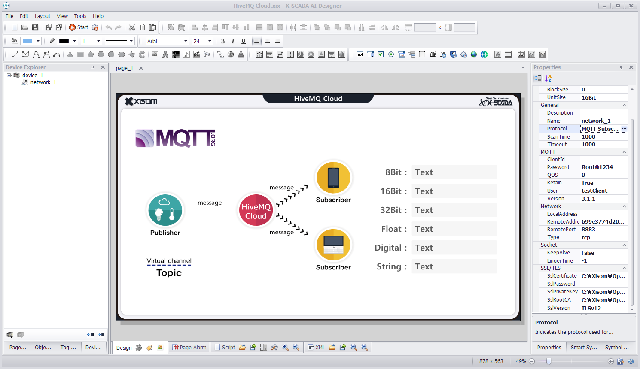Insert a text object with the large A tool
The image size is (640, 369).
[165, 54]
